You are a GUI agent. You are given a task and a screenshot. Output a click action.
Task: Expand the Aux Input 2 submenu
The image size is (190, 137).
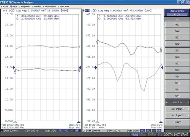[177, 116]
